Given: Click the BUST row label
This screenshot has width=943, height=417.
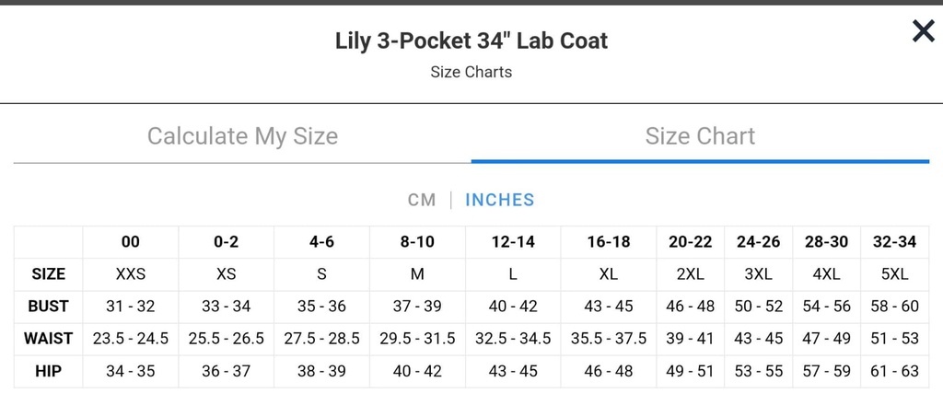Looking at the screenshot, I should point(48,307).
